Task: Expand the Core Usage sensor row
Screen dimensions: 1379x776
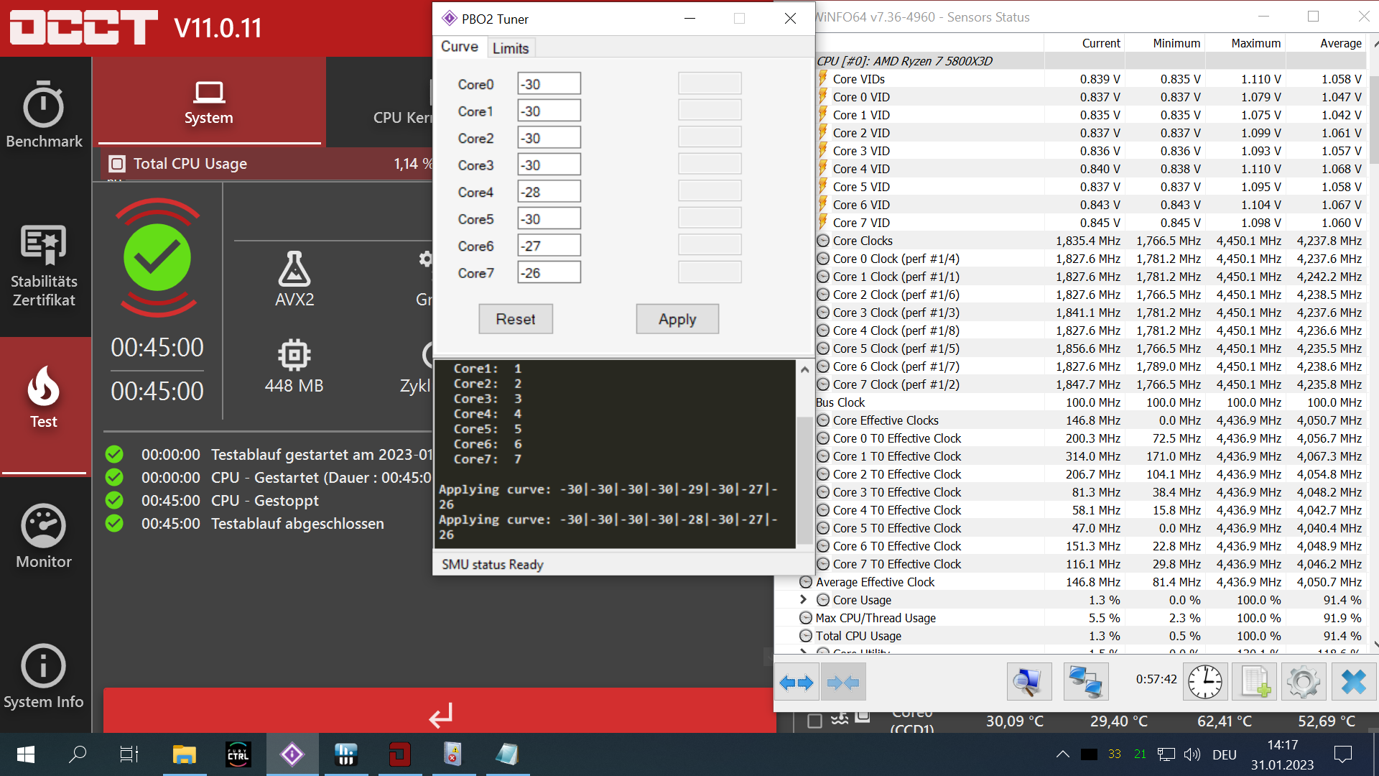Action: [x=804, y=599]
